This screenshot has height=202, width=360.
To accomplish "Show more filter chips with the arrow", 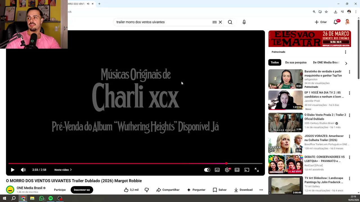I will pos(346,63).
